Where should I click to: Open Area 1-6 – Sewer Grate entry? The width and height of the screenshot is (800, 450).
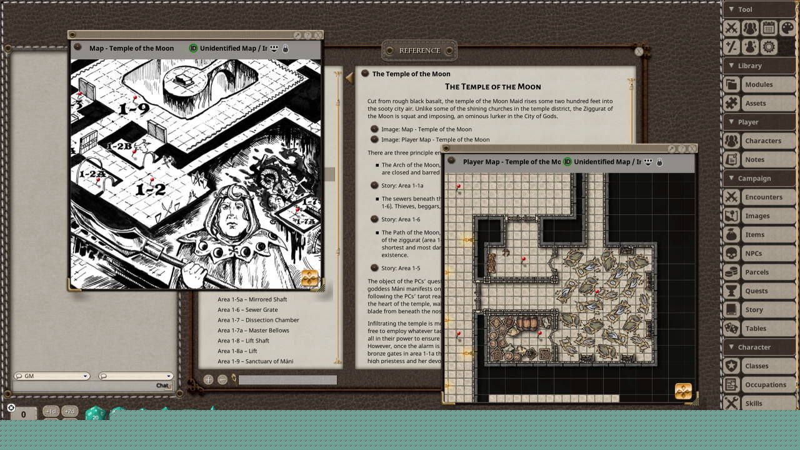pyautogui.click(x=247, y=309)
